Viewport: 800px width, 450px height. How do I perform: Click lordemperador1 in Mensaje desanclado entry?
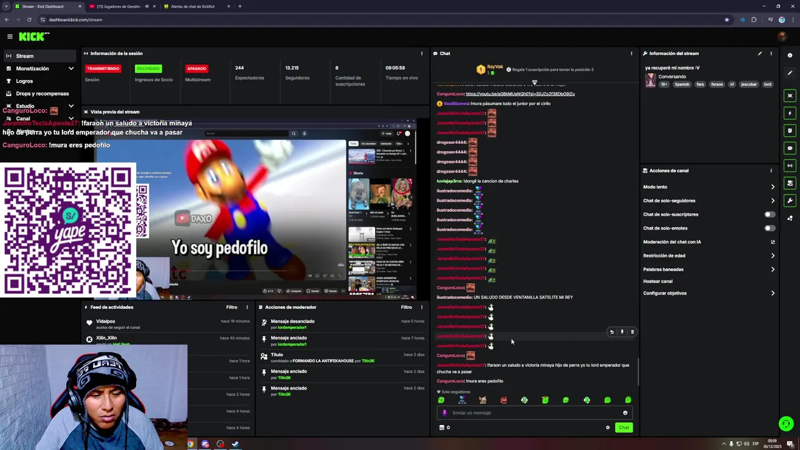click(x=292, y=327)
